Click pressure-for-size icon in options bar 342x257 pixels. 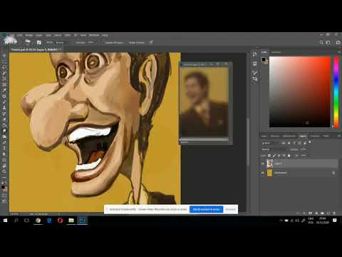(x=151, y=43)
